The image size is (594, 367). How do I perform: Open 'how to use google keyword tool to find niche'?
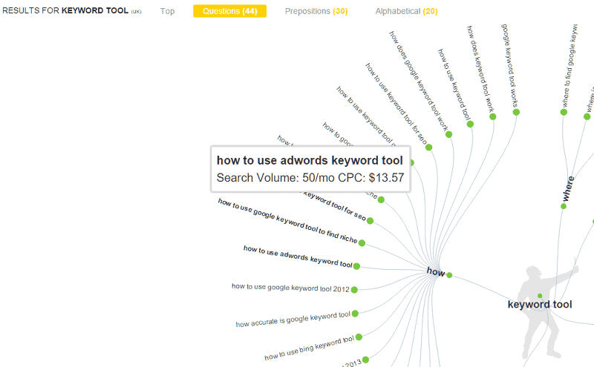click(x=287, y=221)
